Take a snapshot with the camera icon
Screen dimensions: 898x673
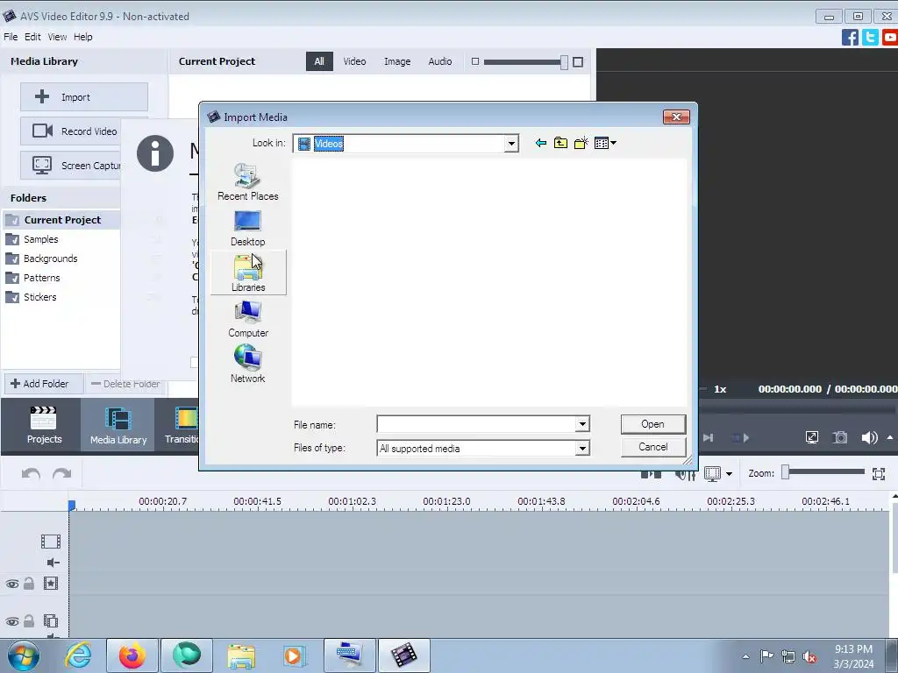(x=839, y=438)
